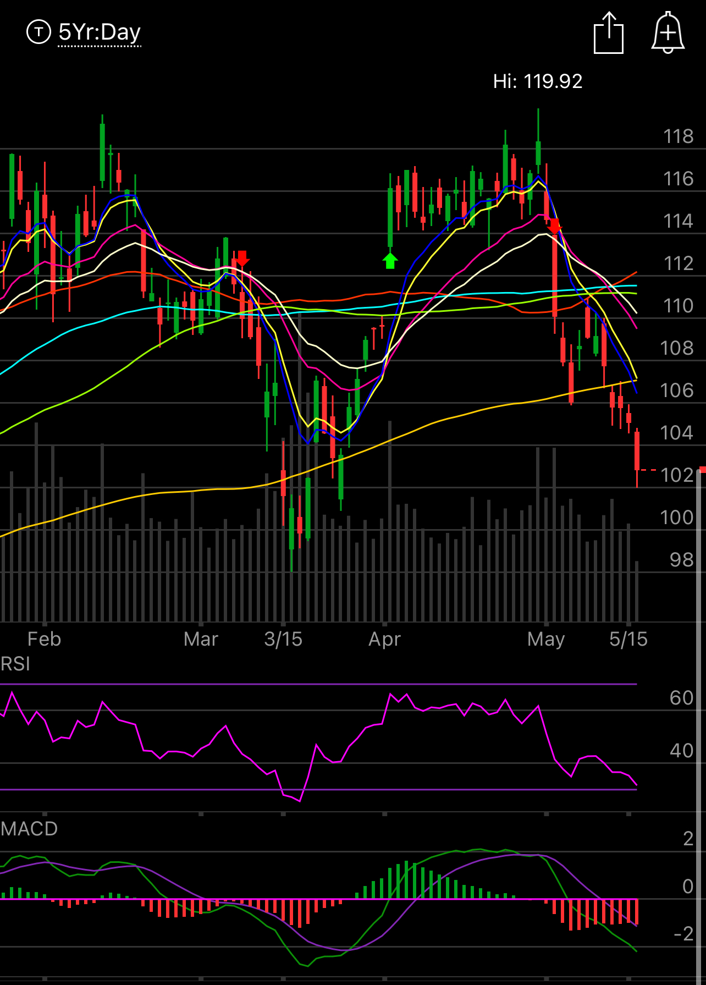This screenshot has height=985, width=706.
Task: Tap the current price 102 label
Action: pyautogui.click(x=677, y=475)
